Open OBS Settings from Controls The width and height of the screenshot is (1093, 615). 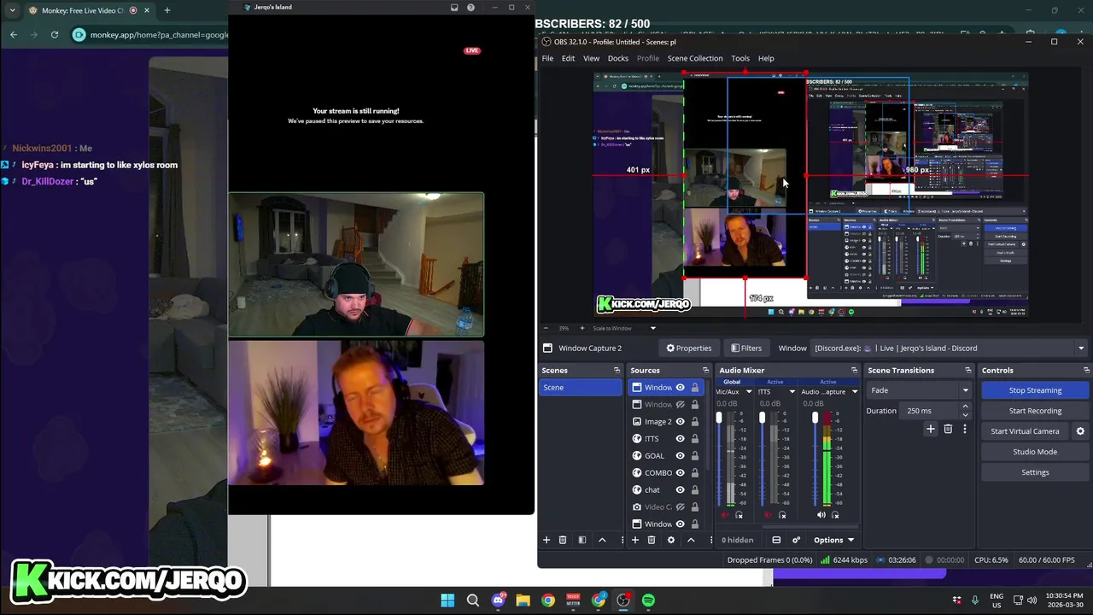coord(1035,472)
